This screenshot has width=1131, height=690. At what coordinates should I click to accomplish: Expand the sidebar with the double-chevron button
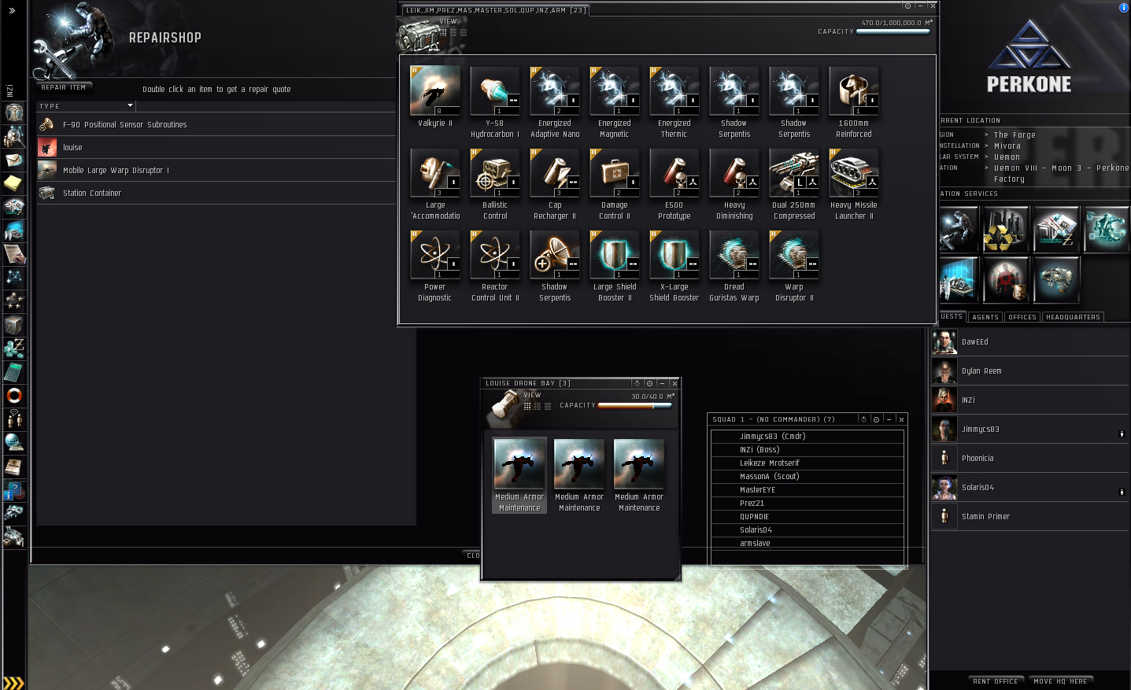click(x=12, y=10)
